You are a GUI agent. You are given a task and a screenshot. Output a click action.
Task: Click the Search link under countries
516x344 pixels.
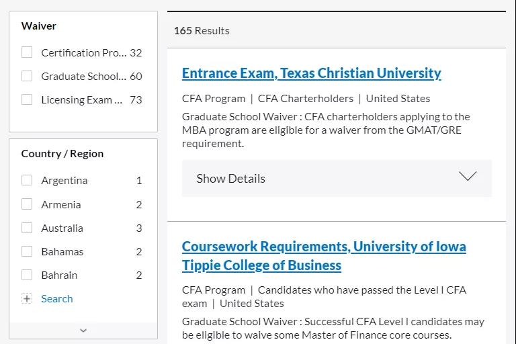pos(57,298)
